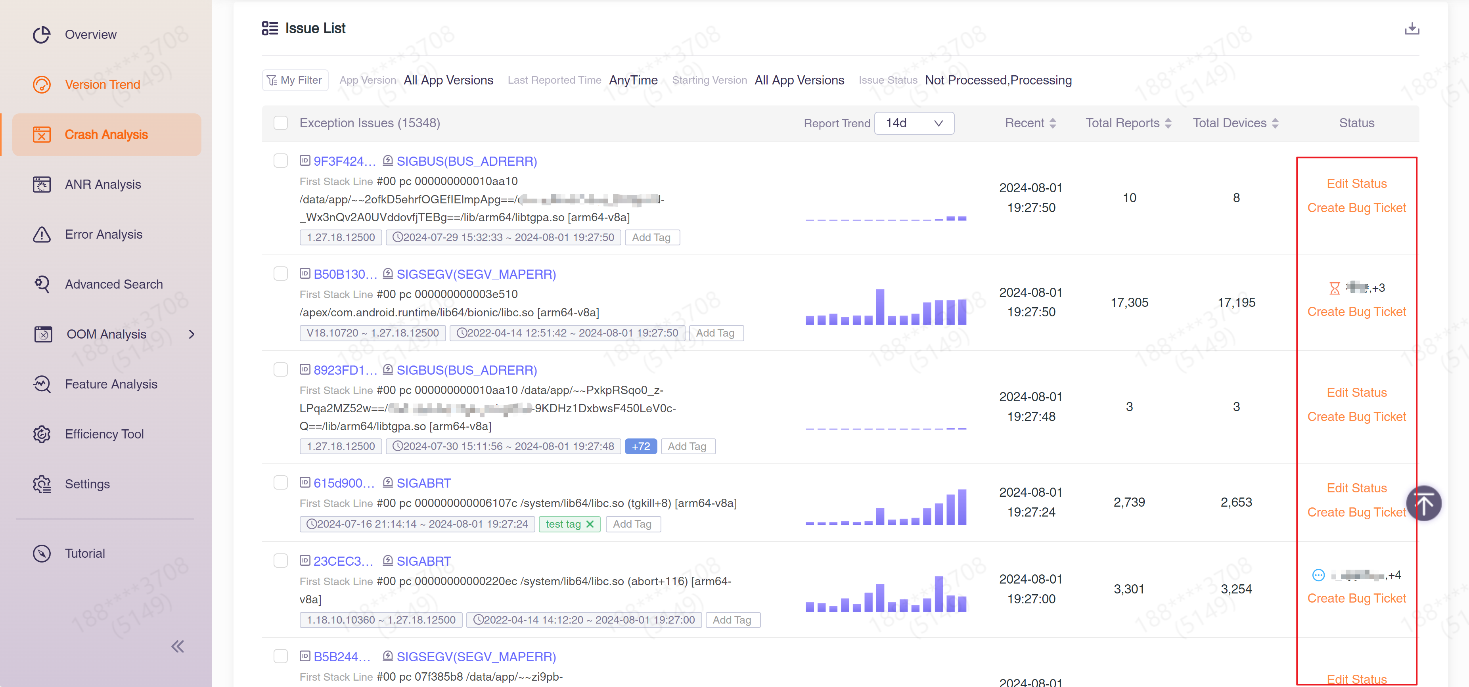The image size is (1469, 687).
Task: Check the B5B244 issue checkbox
Action: [281, 656]
